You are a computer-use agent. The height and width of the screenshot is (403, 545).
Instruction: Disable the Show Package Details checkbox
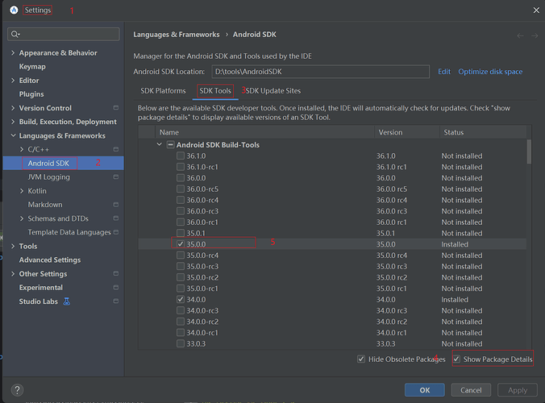click(457, 359)
